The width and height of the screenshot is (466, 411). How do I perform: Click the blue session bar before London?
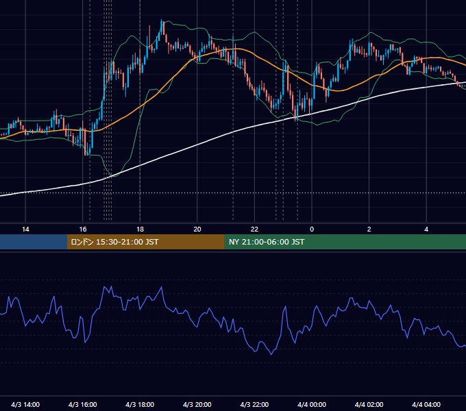click(34, 242)
